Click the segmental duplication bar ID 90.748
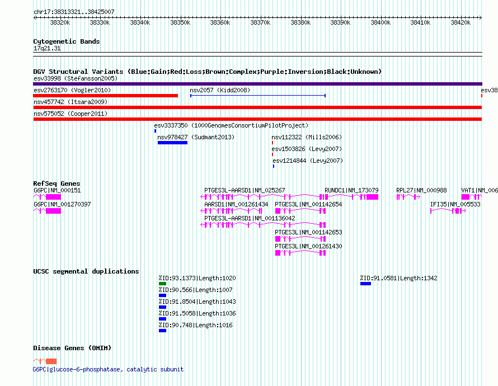Viewport: 498px width, 386px height. pyautogui.click(x=163, y=331)
